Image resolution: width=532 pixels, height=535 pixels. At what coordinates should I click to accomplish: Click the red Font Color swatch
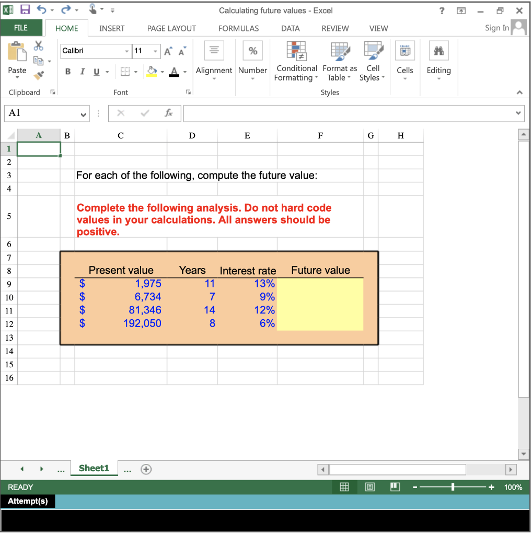tap(173, 72)
